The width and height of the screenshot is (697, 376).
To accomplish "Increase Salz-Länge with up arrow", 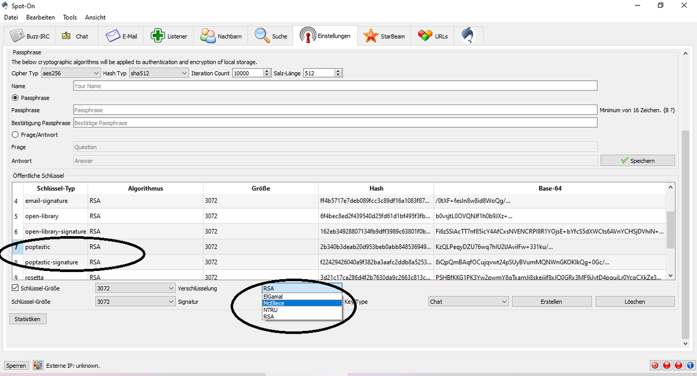I will [x=338, y=71].
